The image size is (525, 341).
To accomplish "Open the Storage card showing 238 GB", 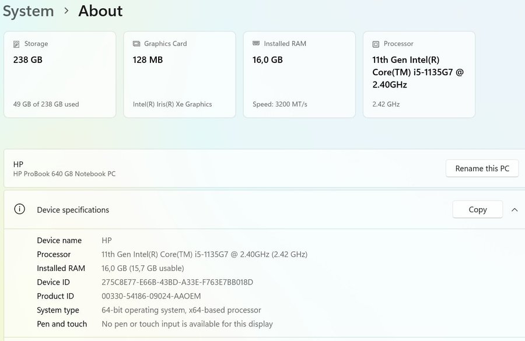I will 60,75.
